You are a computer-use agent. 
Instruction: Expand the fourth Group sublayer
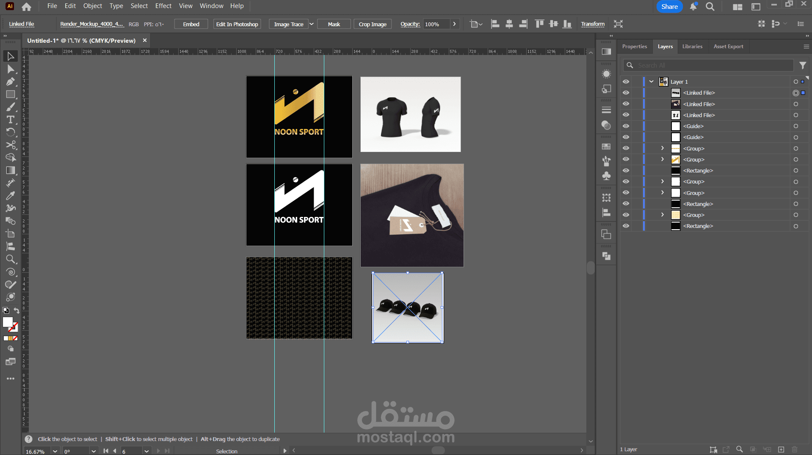click(663, 192)
